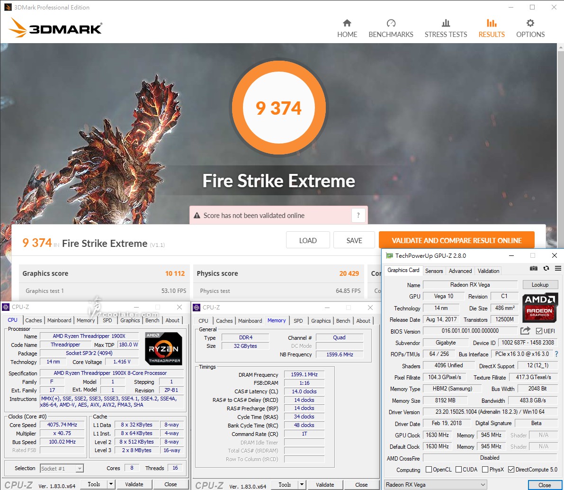Click the Core Speed value 4075.74 MHz
Screen dimensions: 564x490
coord(62,425)
